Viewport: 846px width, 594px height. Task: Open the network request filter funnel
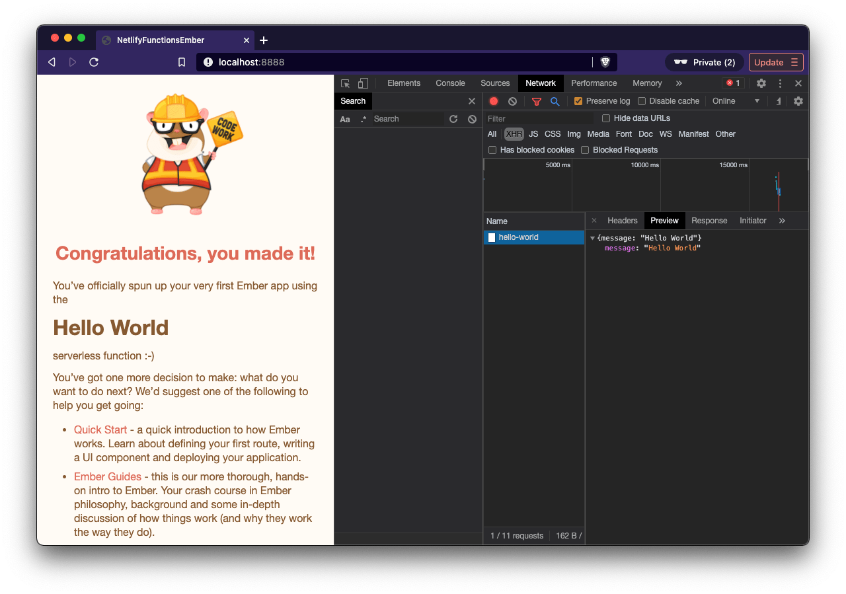tap(536, 100)
